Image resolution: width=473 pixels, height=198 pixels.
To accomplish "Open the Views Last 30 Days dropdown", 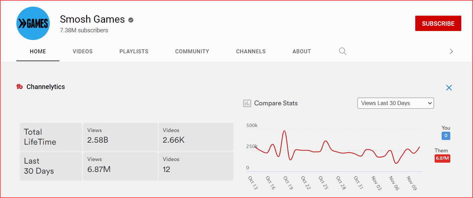I will point(395,103).
